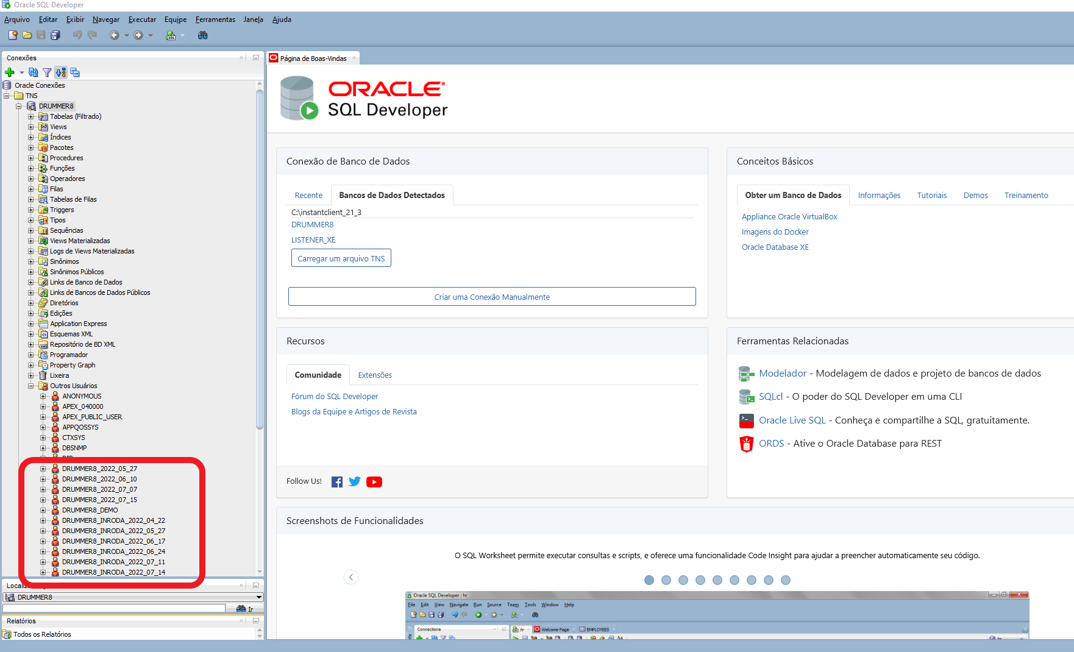
Task: Click the green plus New Connection icon
Action: pyautogui.click(x=10, y=73)
